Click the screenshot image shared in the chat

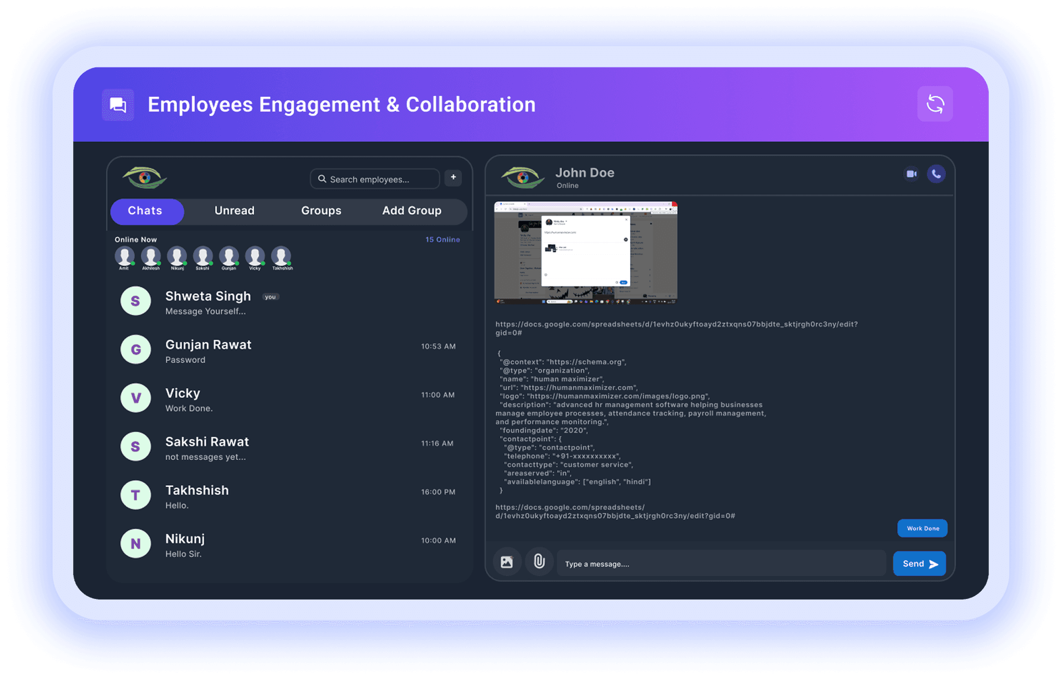point(586,252)
